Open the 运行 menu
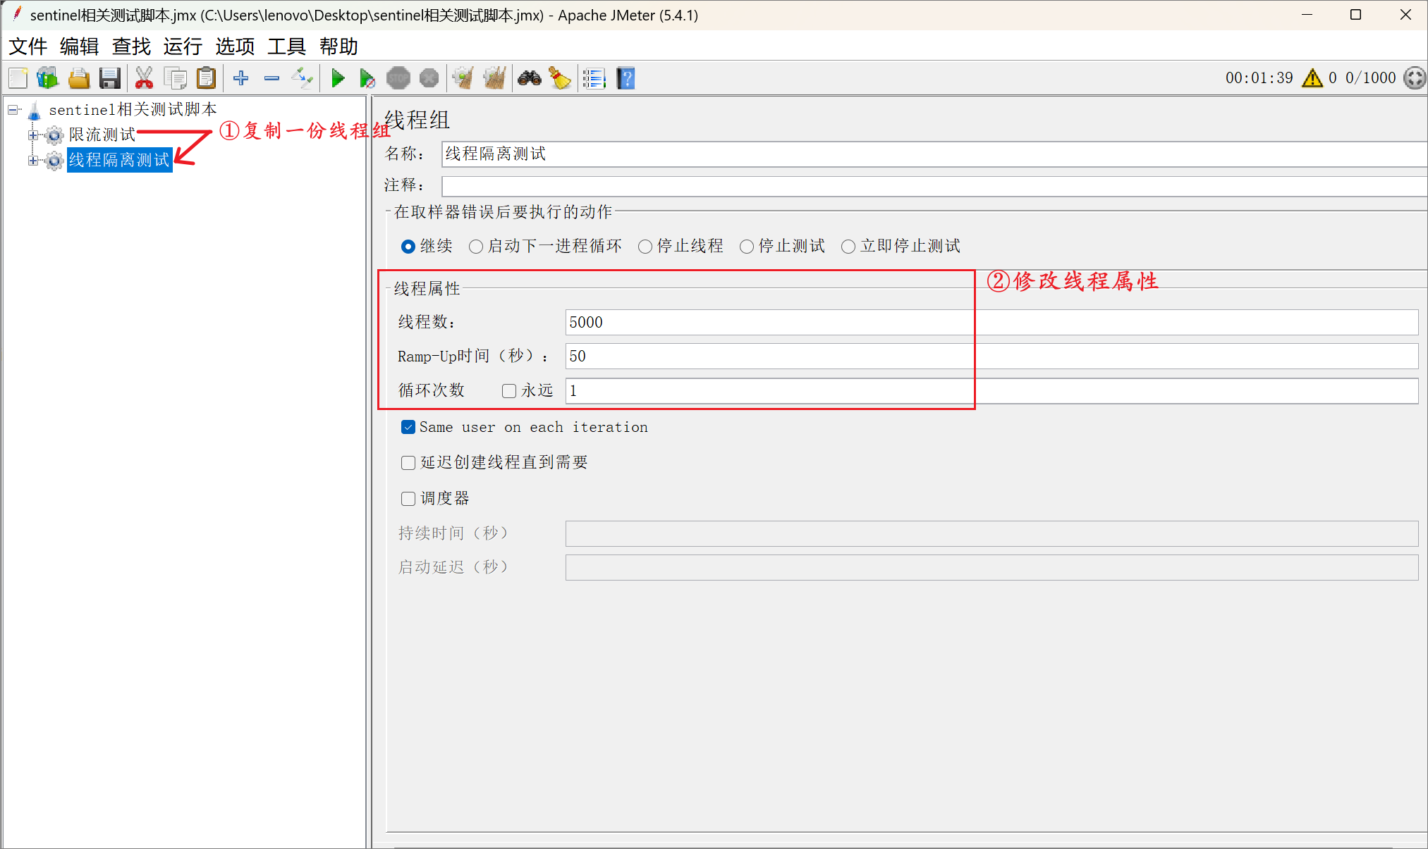1428x849 pixels. click(x=183, y=47)
